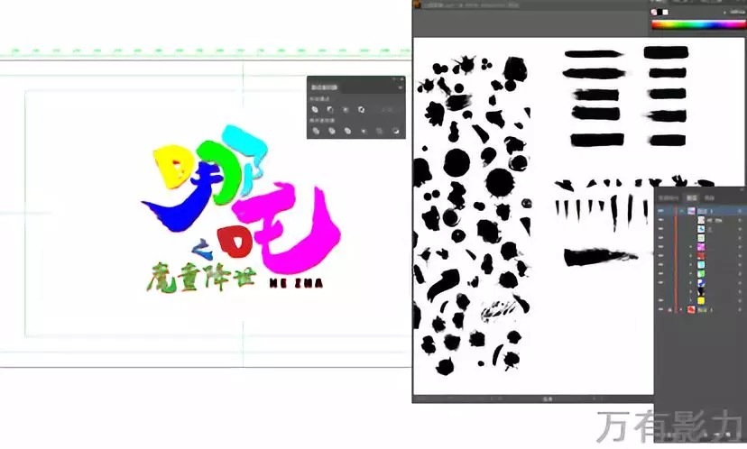
Task: Click the Trim pathfinder icon
Action: [331, 131]
